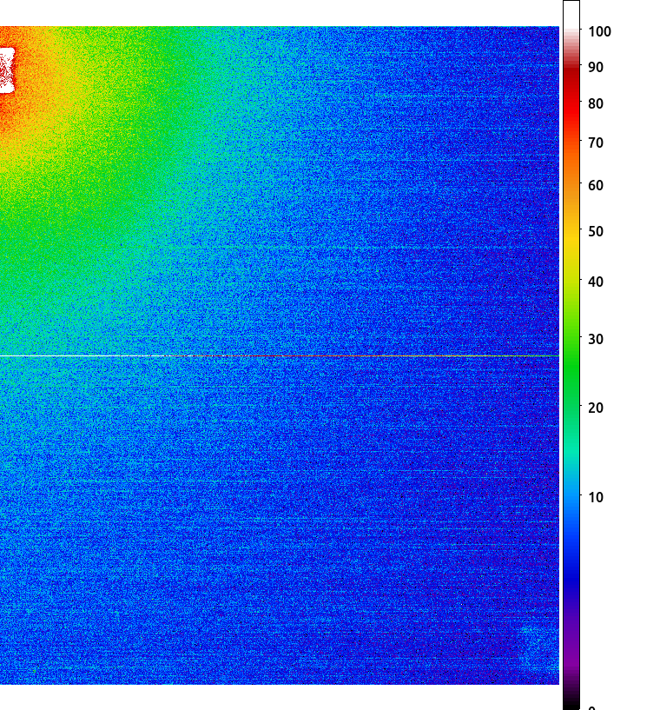Select the 100 tick label on colorbar

pyautogui.click(x=599, y=31)
